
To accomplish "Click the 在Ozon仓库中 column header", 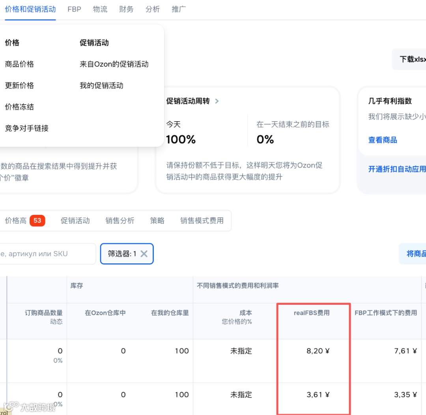I will point(105,313).
